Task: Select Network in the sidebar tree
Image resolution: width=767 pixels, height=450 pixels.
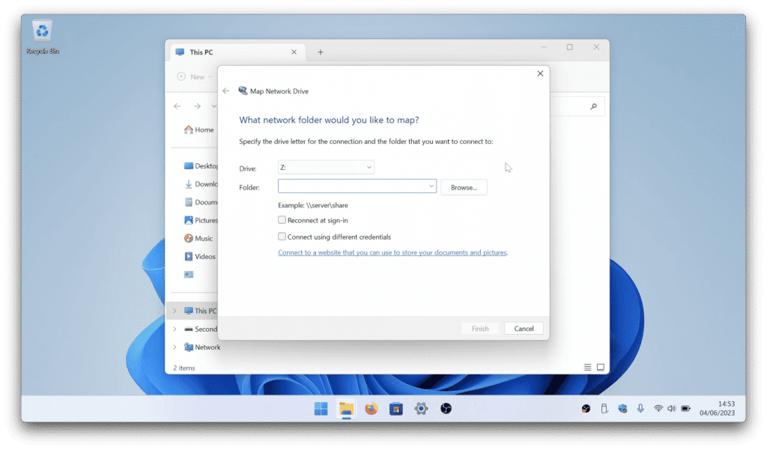Action: 202,347
